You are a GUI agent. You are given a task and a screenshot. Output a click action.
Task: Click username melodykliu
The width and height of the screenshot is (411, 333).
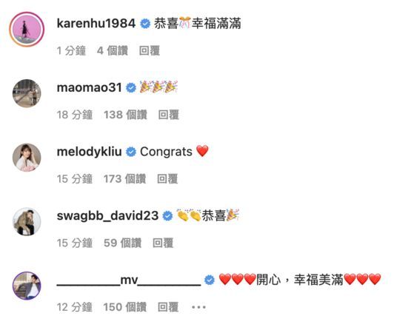(x=90, y=152)
